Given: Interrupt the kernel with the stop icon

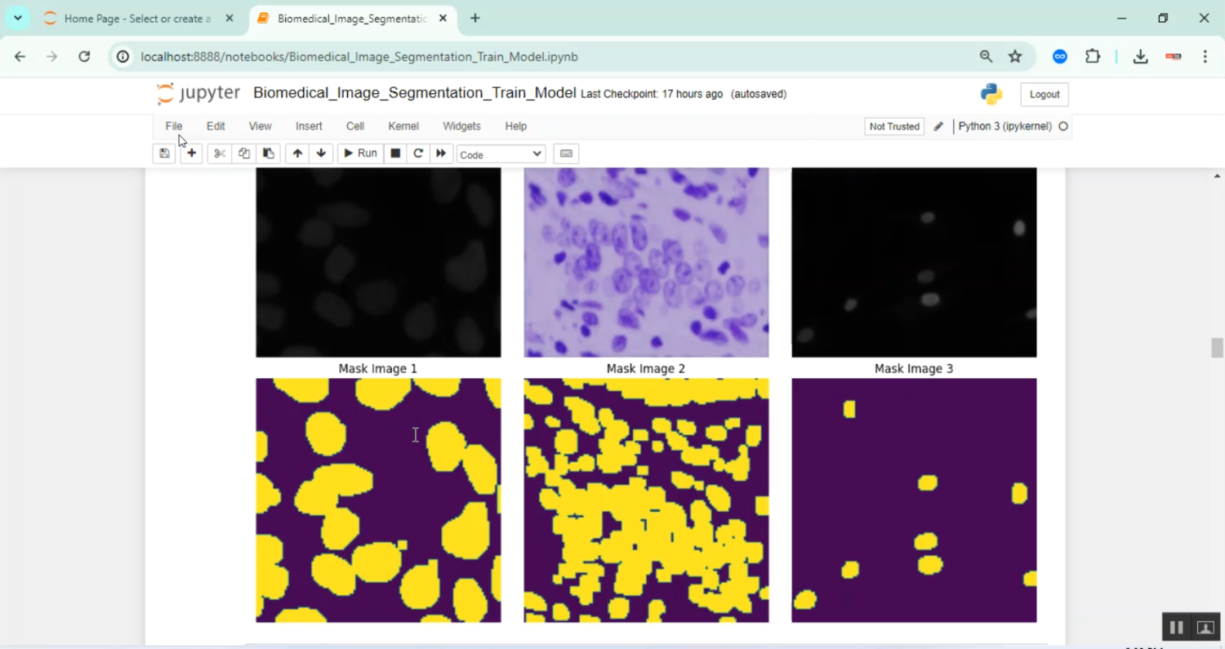Looking at the screenshot, I should pos(395,153).
